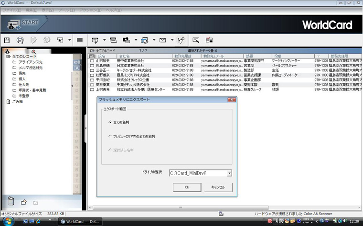
Task: Tick the checkbox for 上村美希
Action: tap(92, 89)
